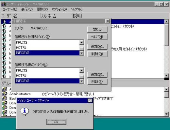The width and height of the screenshot is (170, 130).
Task: Close the ドメイン ユーザー マネージャ message box
Action: 90,101
